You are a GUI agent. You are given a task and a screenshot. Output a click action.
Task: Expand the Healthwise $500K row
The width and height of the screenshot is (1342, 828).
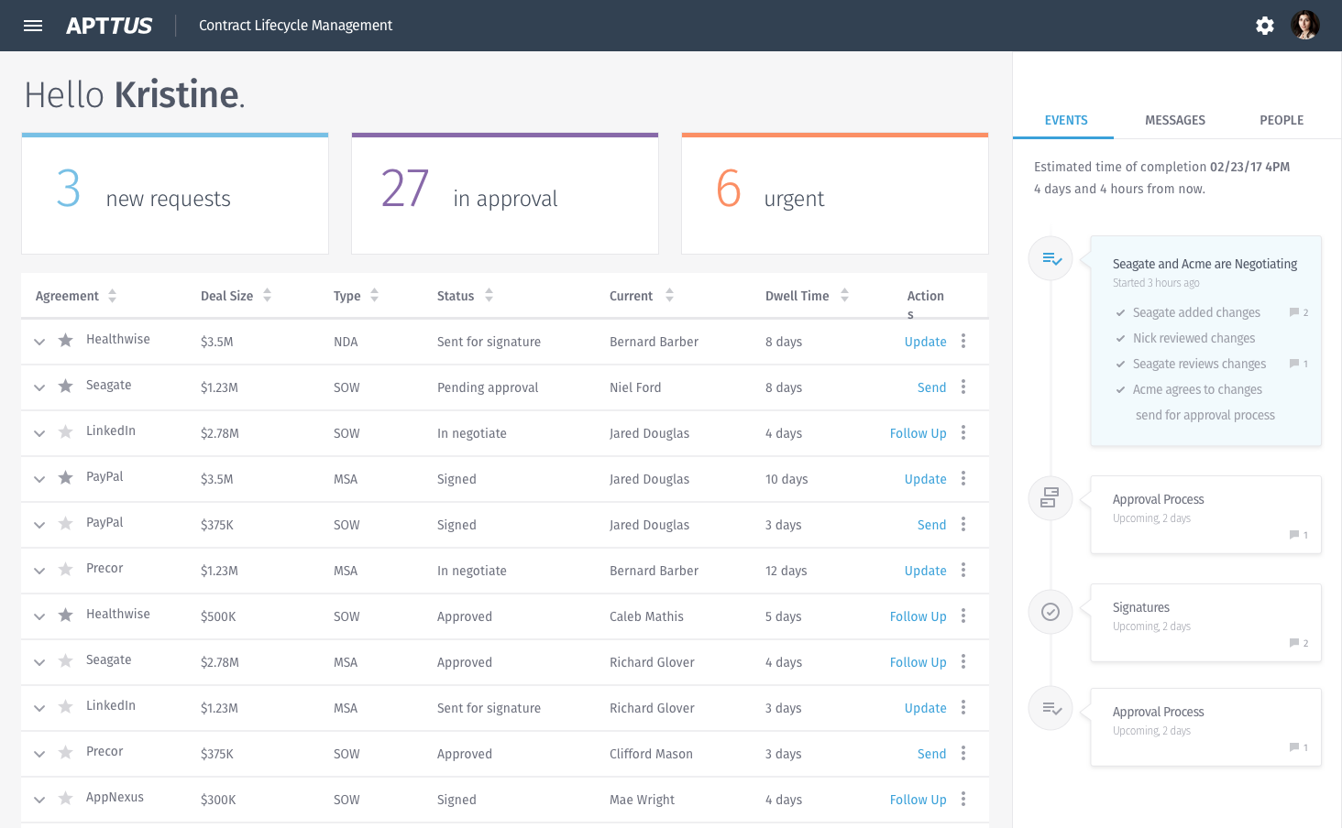click(39, 616)
